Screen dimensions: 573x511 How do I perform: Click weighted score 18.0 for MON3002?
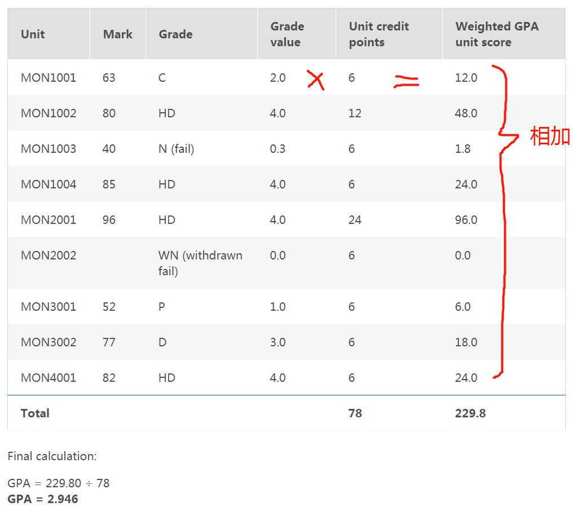point(466,342)
